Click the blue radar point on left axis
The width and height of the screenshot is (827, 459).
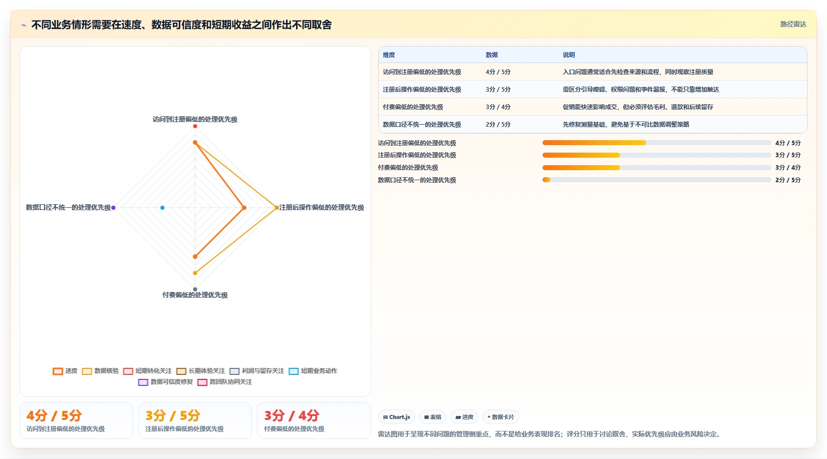(x=162, y=208)
